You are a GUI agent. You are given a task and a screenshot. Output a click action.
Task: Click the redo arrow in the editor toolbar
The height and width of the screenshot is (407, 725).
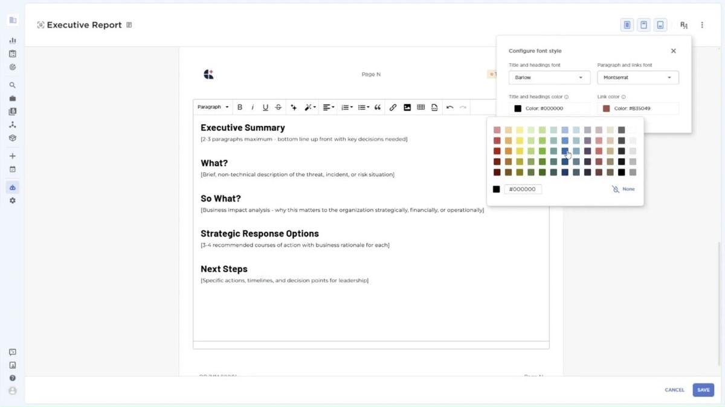pyautogui.click(x=463, y=107)
